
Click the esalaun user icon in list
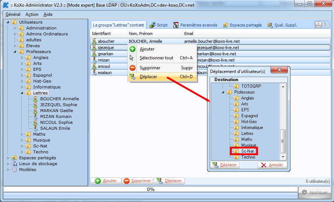94,73
